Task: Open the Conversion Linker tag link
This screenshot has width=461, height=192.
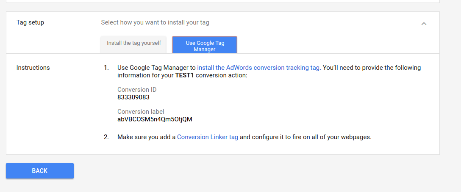Action: pos(208,137)
